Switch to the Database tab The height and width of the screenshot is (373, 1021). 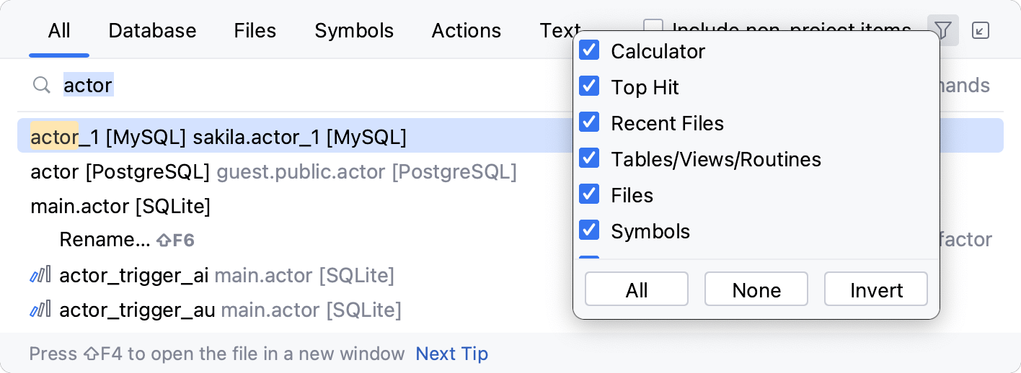(152, 30)
